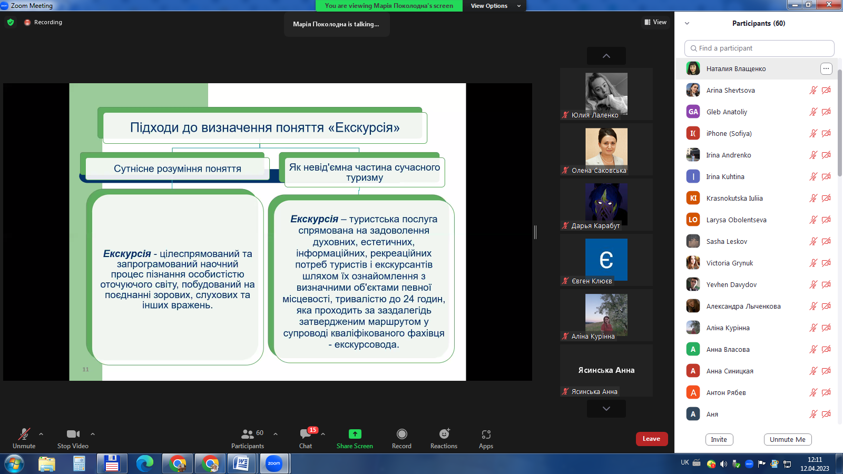Click video-off camera icon for Gleb Anatoliy

(x=826, y=112)
